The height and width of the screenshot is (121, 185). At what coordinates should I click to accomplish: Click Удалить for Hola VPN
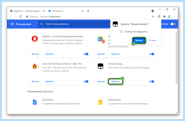coord(50,81)
